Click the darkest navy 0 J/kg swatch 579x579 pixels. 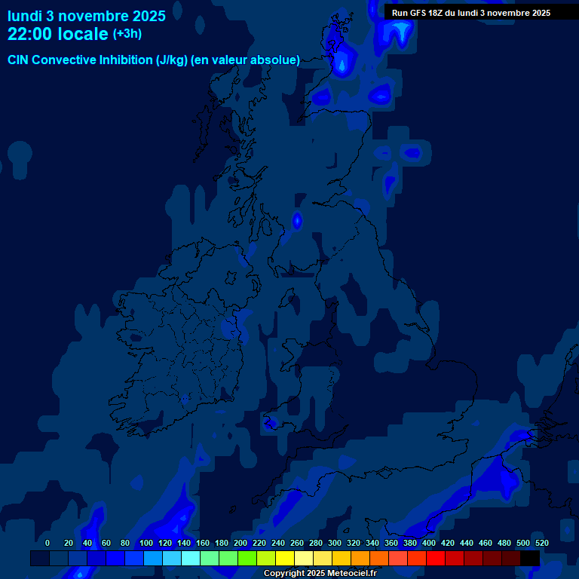(40, 558)
